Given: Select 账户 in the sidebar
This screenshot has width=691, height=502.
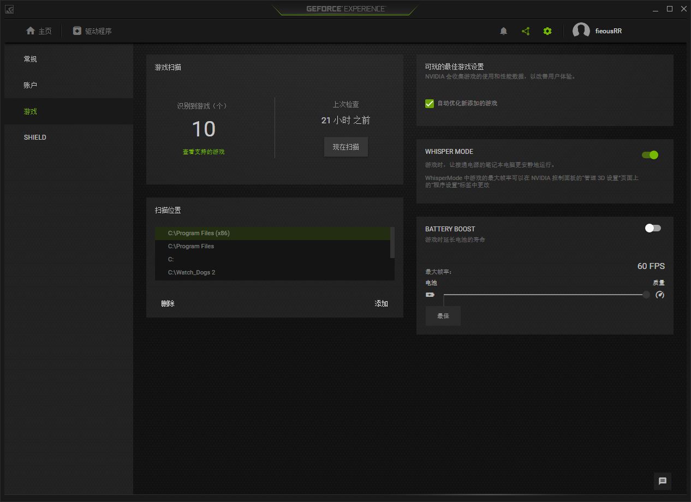Looking at the screenshot, I should click(x=69, y=85).
